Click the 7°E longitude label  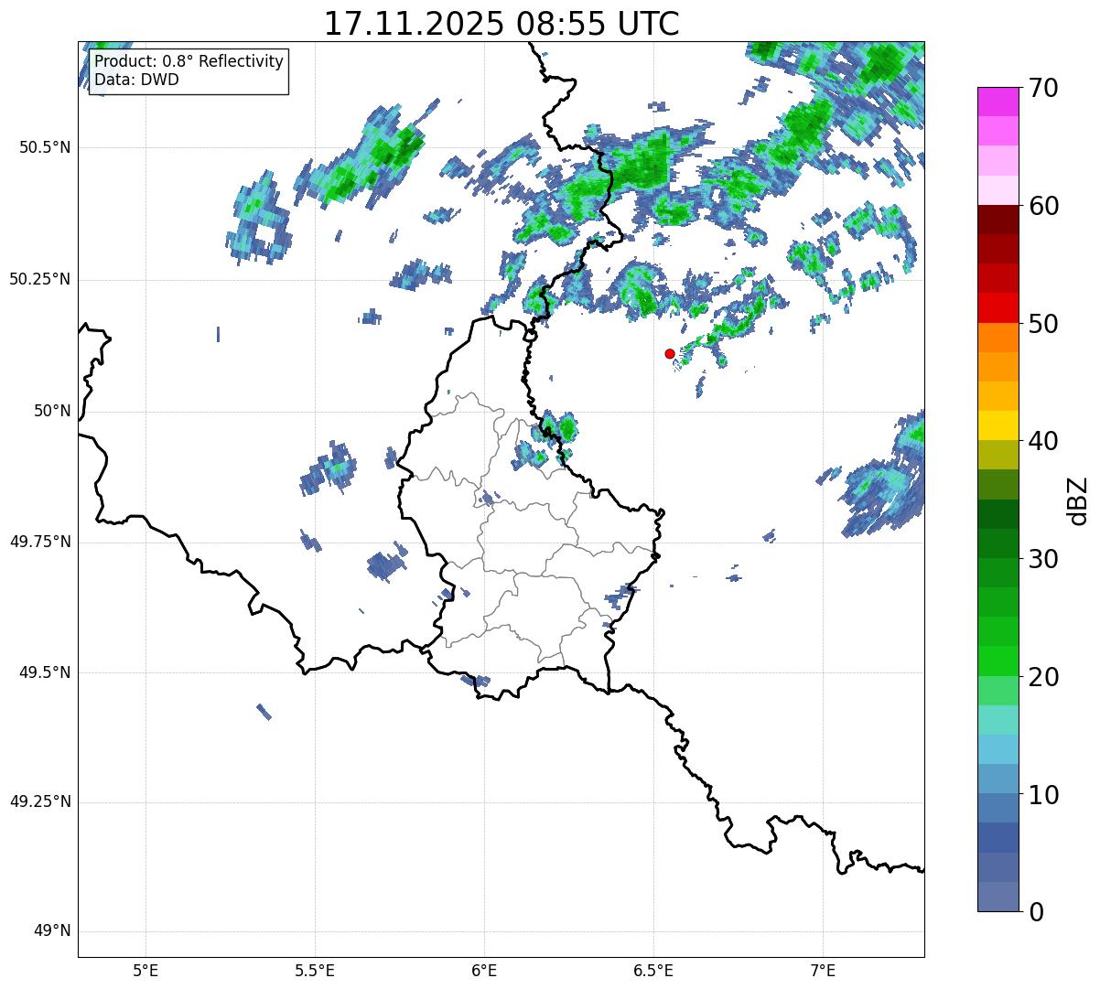tap(823, 970)
